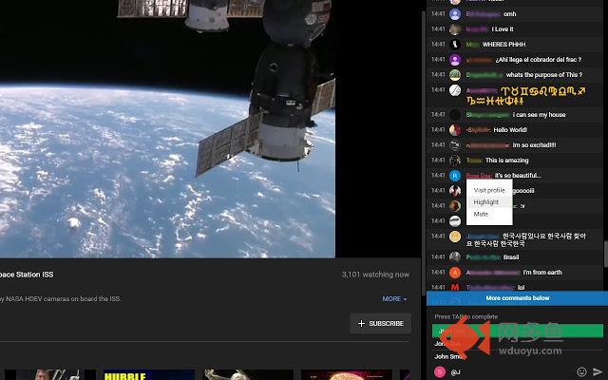Click the 'Im so excited!!!!' chat message
This screenshot has width=608, height=380.
pos(534,145)
